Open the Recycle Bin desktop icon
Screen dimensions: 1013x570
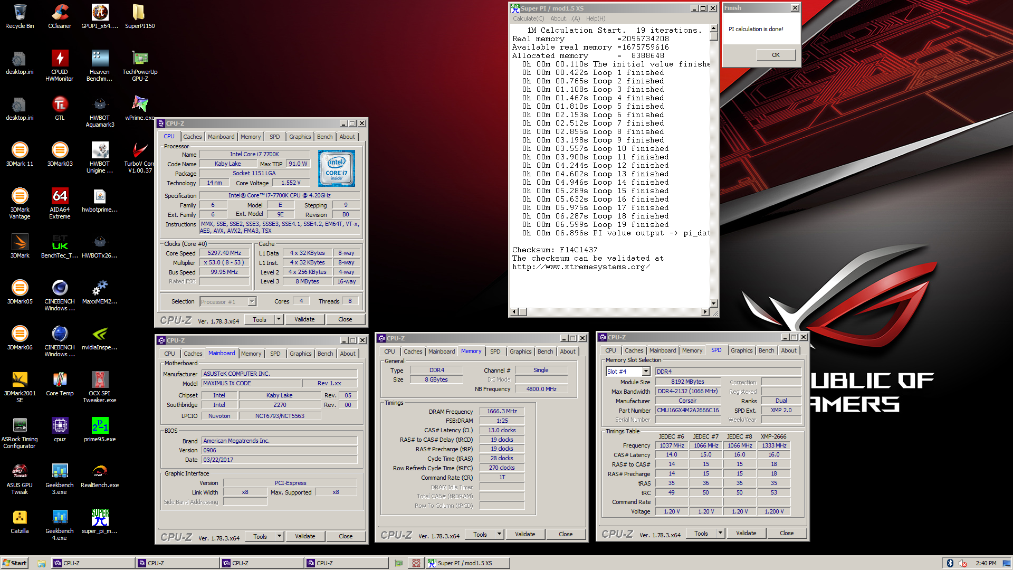pos(20,16)
